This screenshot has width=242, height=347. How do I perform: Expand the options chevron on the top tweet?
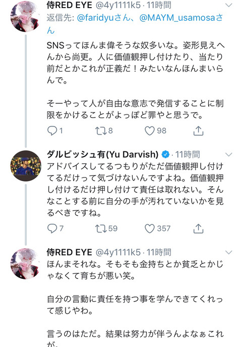pos(228,5)
